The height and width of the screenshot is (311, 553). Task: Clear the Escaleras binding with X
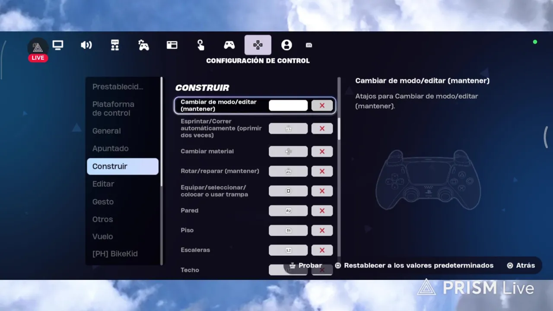click(322, 250)
